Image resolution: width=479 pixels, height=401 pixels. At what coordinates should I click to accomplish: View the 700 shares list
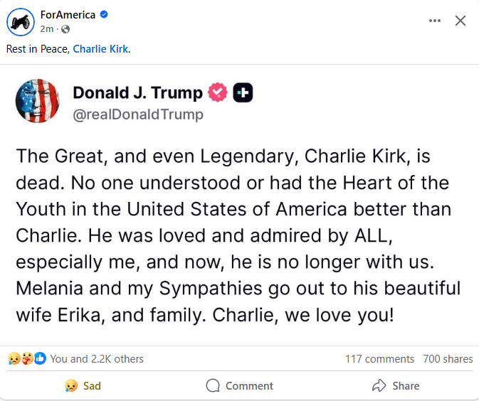point(448,359)
